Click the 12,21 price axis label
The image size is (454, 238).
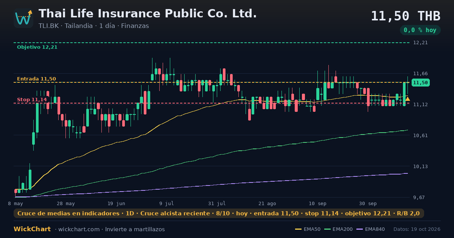pyautogui.click(x=420, y=43)
